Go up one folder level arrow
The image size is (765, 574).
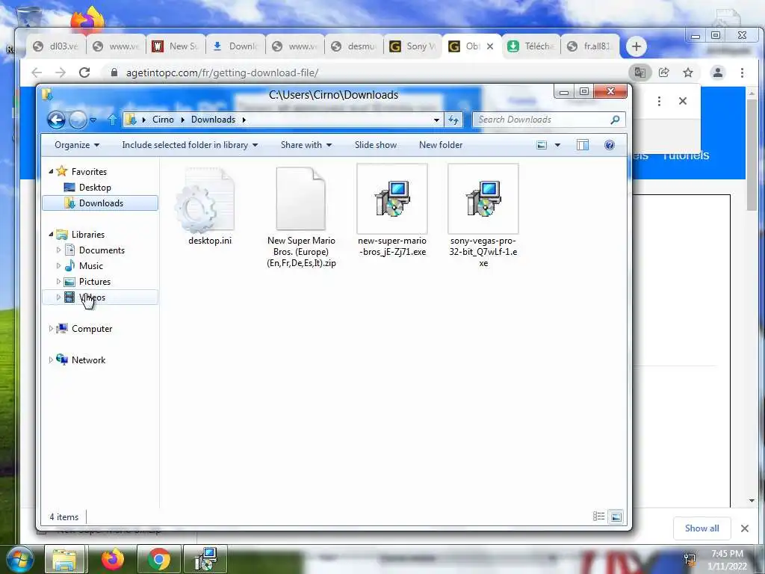click(112, 120)
